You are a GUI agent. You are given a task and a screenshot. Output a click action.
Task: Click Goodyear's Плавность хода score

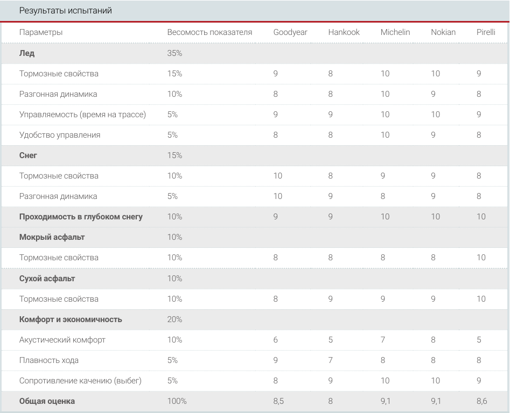click(x=276, y=360)
